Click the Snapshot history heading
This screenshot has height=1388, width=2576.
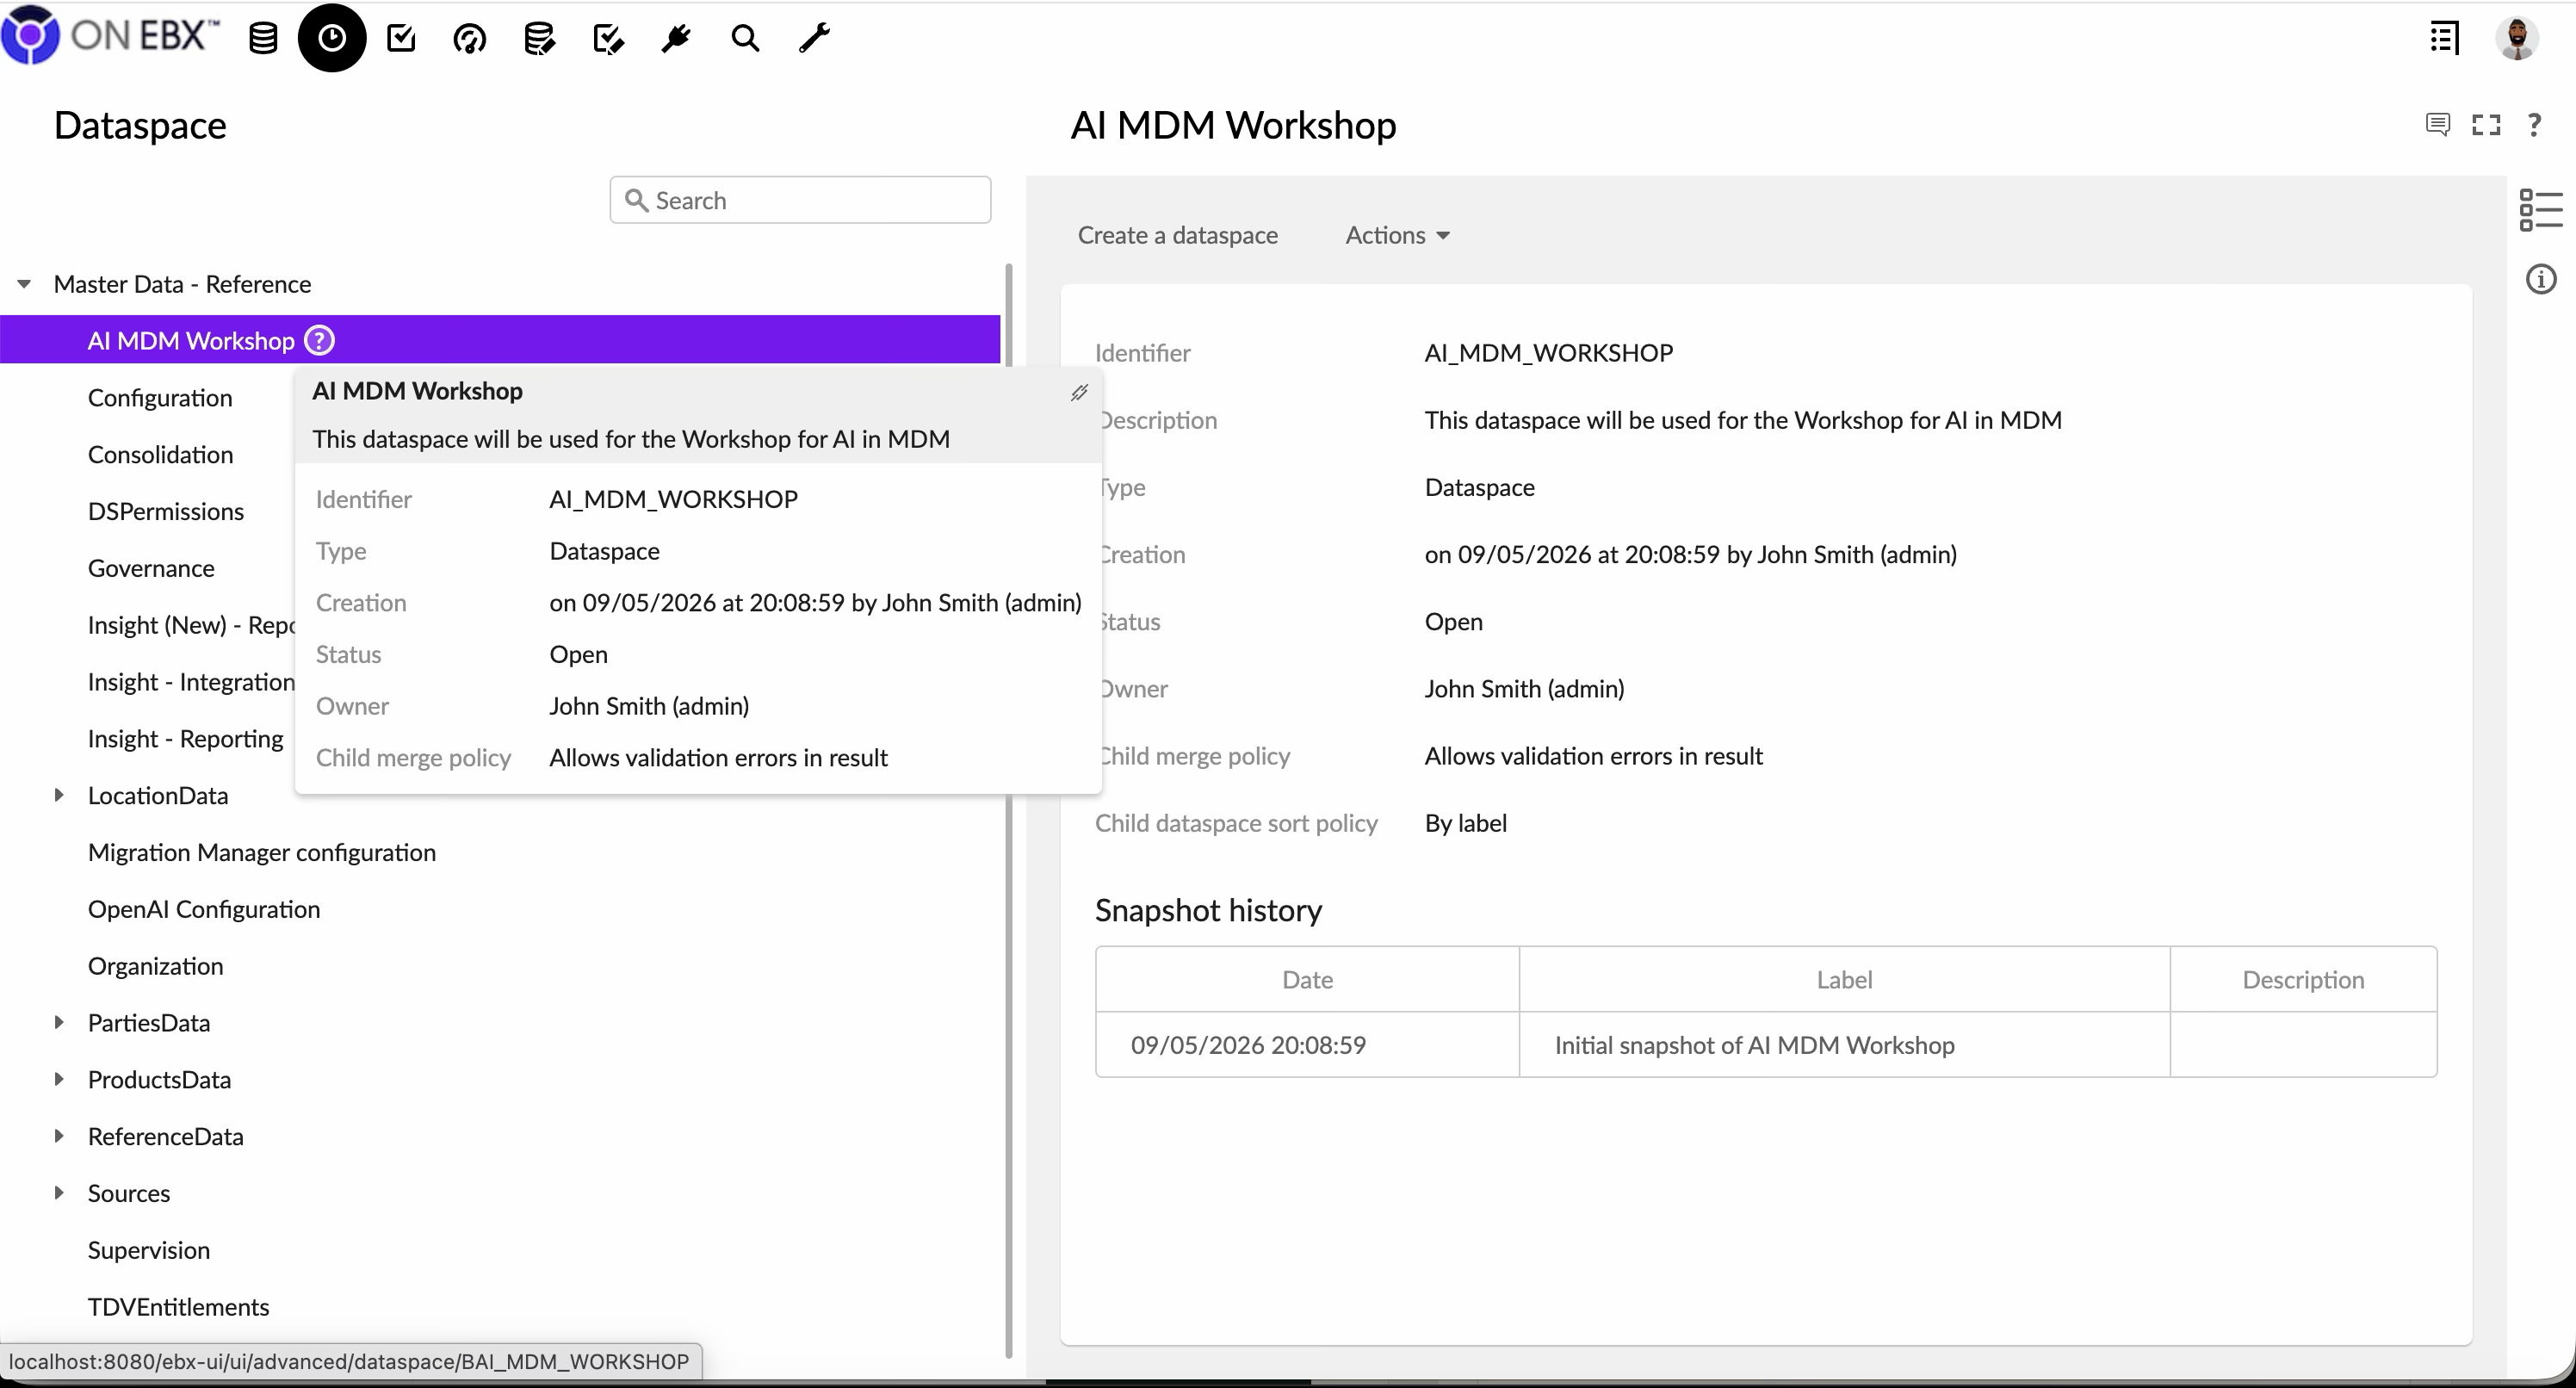(1208, 910)
